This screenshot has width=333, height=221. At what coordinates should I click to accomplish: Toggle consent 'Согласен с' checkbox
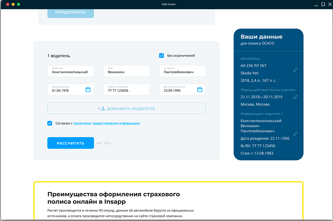click(50, 123)
